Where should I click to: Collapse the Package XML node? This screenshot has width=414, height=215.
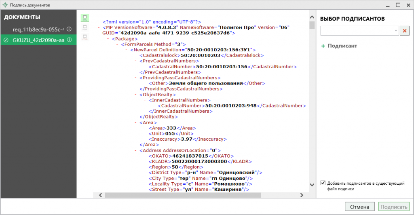click(x=108, y=39)
